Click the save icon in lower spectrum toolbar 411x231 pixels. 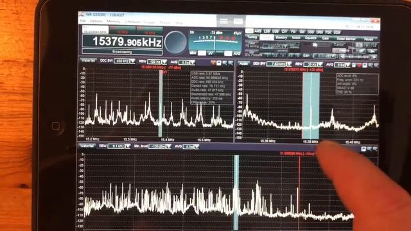click(x=363, y=149)
